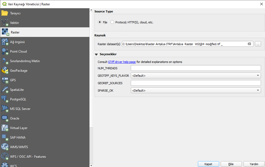Click the sidebar scrollbar down arrow

tap(91, 165)
